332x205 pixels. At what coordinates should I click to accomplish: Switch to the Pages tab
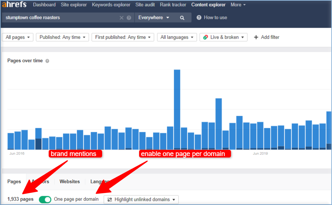[14, 182]
